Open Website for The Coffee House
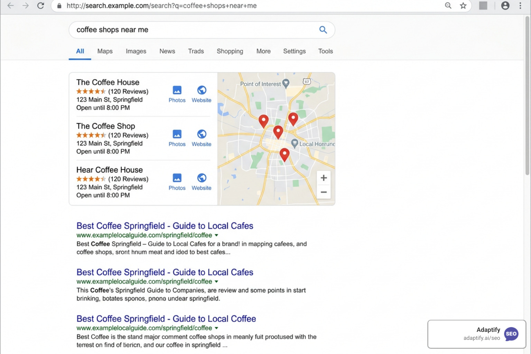The height and width of the screenshot is (354, 531). point(202,94)
